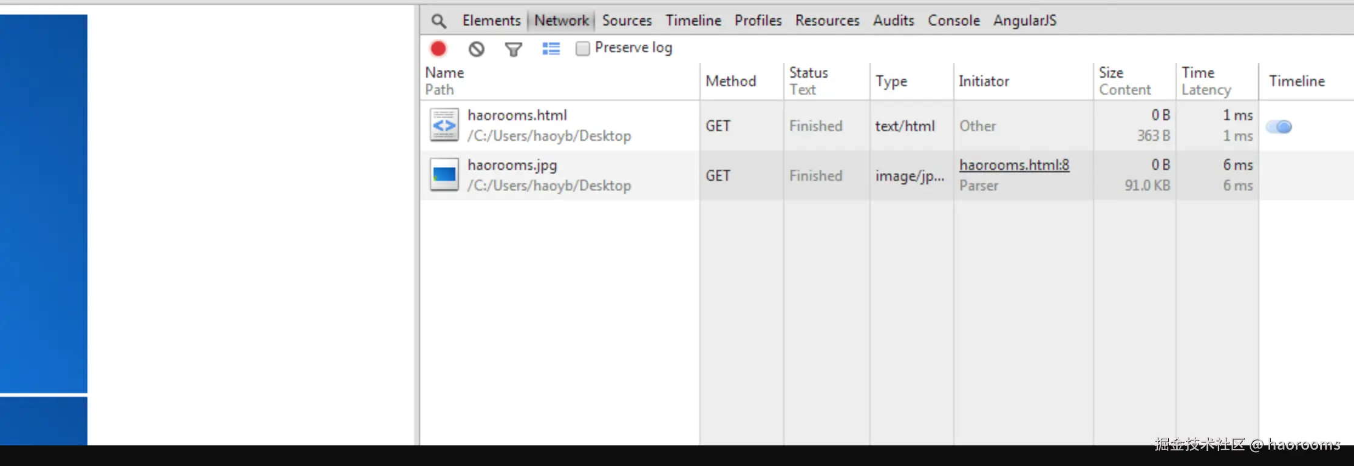Open the Console tab
Screen dimensions: 1354x466
point(953,21)
